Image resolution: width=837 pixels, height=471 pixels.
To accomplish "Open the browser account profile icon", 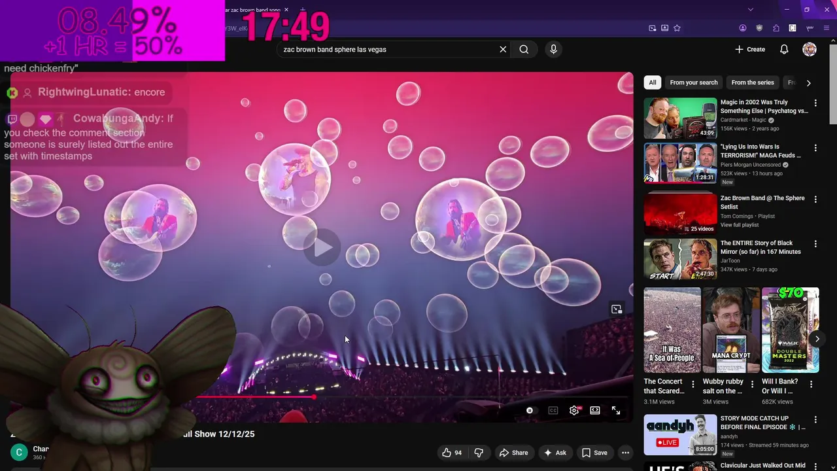I will pyautogui.click(x=743, y=28).
